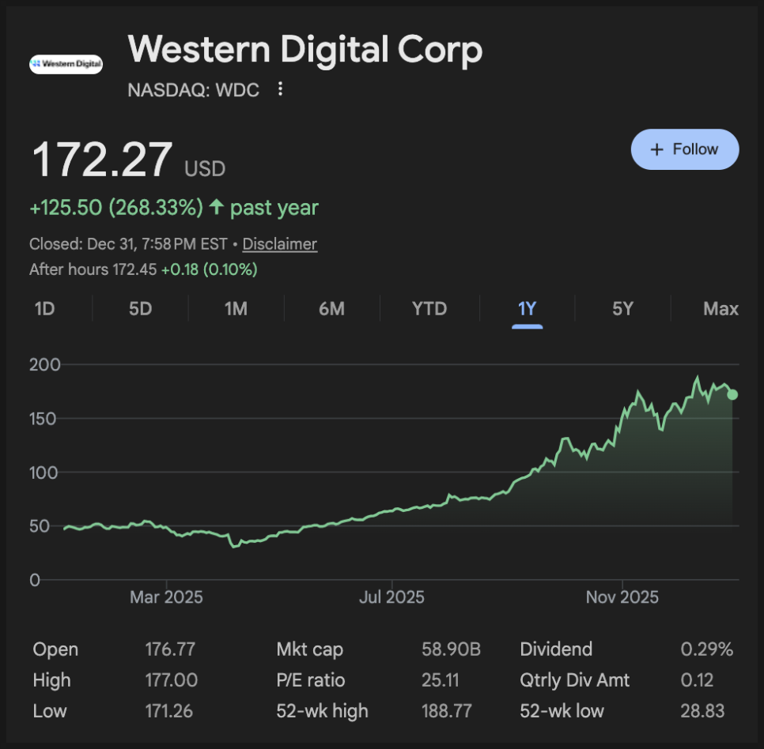Click the Mar 2025 axis label

click(x=166, y=597)
